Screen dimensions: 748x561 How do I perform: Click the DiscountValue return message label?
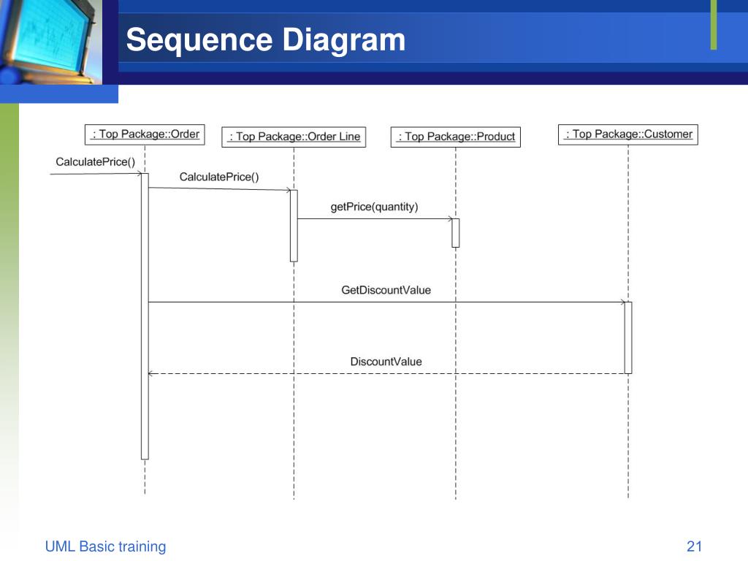(x=386, y=362)
